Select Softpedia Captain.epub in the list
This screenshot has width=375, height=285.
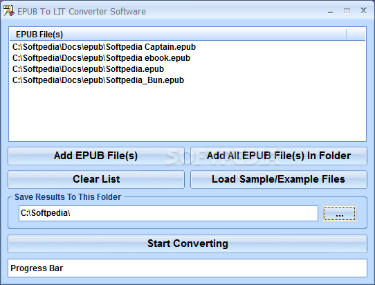tap(104, 47)
